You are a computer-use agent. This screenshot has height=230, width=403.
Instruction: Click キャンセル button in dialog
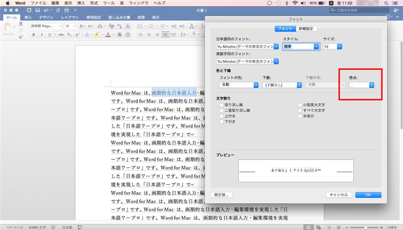click(339, 195)
